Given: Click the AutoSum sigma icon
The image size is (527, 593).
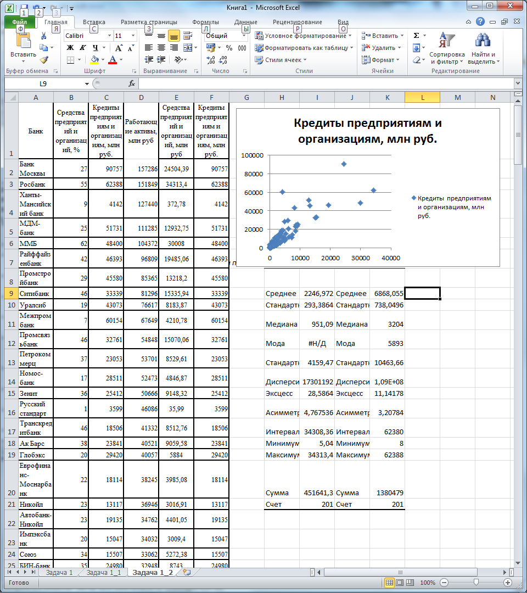Looking at the screenshot, I should click(416, 36).
